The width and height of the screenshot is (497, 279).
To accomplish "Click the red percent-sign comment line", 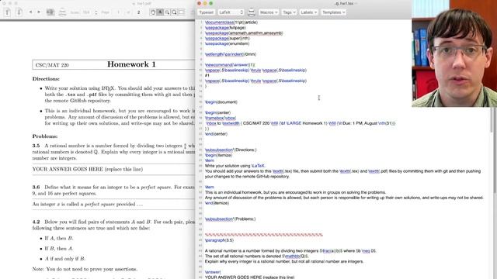I will [264, 235].
